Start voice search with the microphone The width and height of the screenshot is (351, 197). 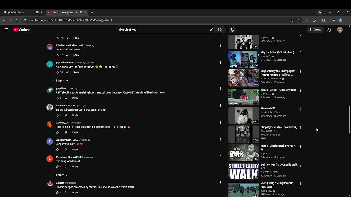(232, 30)
